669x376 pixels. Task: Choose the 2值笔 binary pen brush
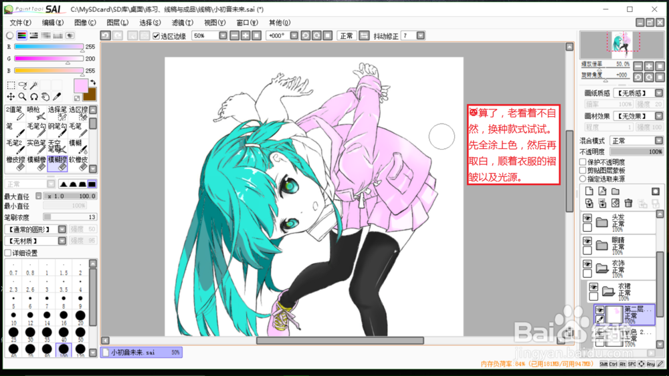15,113
